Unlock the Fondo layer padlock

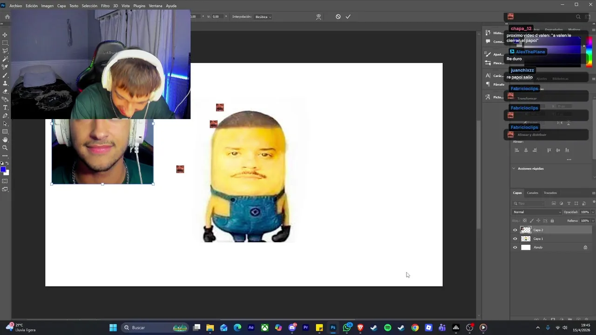coord(585,248)
